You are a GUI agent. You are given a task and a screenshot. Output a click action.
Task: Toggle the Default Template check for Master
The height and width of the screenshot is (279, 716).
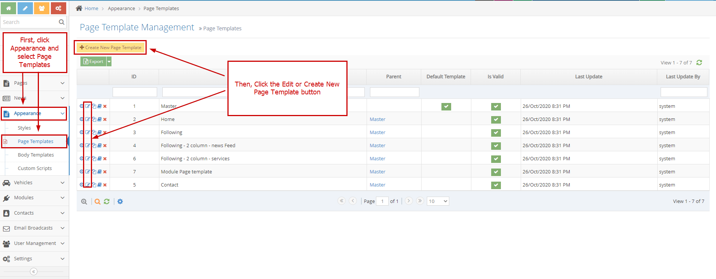click(446, 107)
